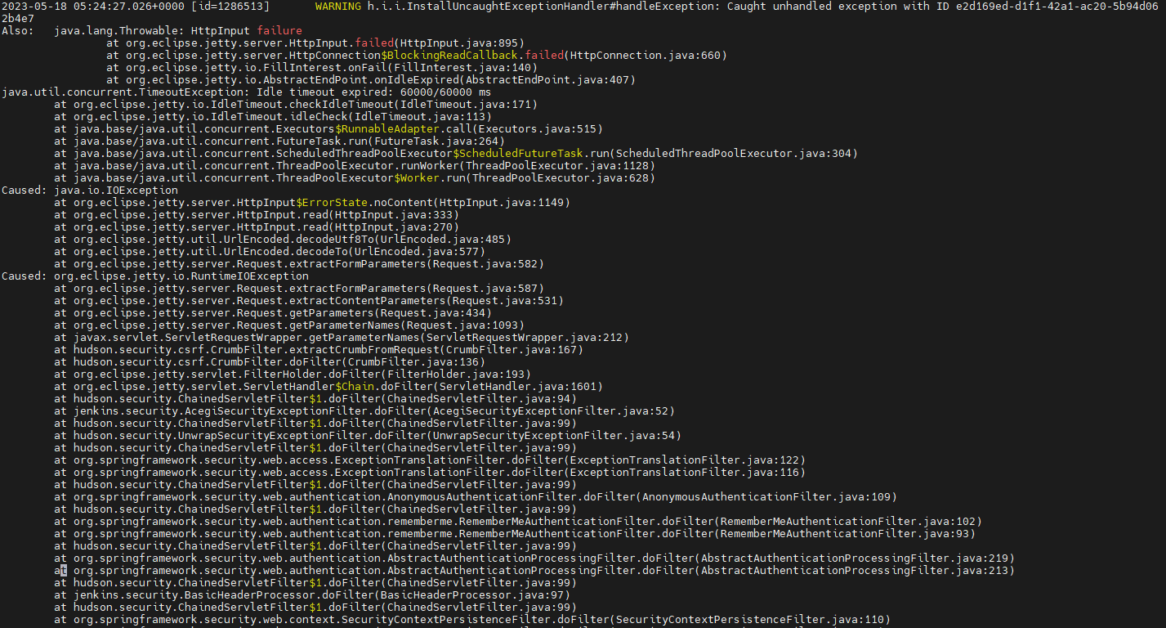This screenshot has width=1166, height=628.
Task: Click the log timestamp 2023-05-18 05:24:27.026+0000
Action: pos(96,6)
